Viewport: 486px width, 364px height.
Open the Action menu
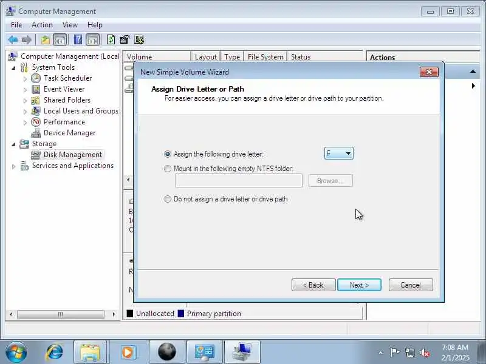[x=42, y=25]
